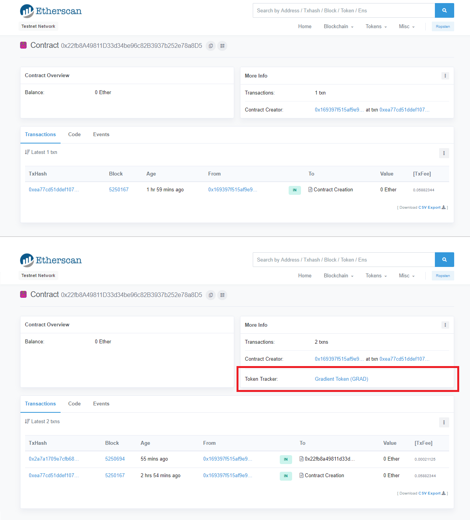Click document icon in top page Contract Creation row

click(x=310, y=189)
